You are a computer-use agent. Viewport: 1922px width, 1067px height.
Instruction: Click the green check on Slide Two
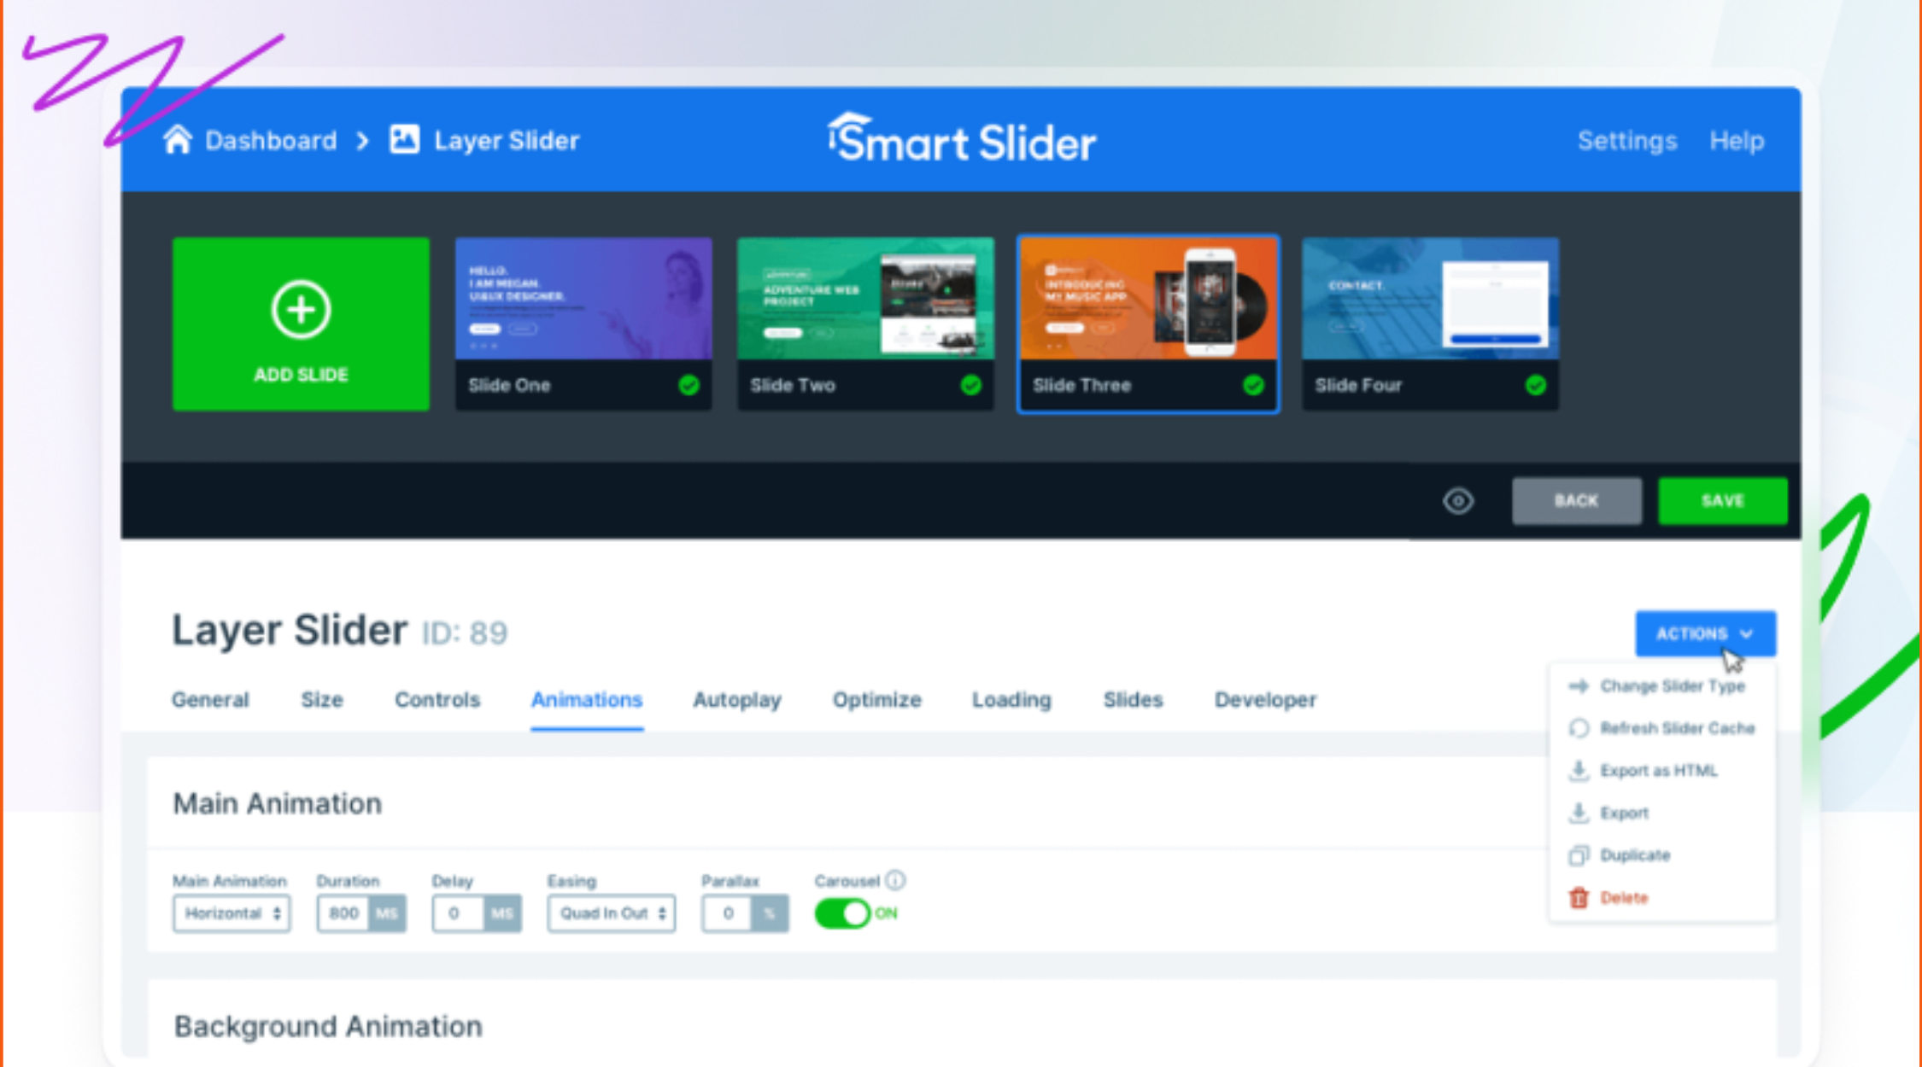(x=971, y=385)
